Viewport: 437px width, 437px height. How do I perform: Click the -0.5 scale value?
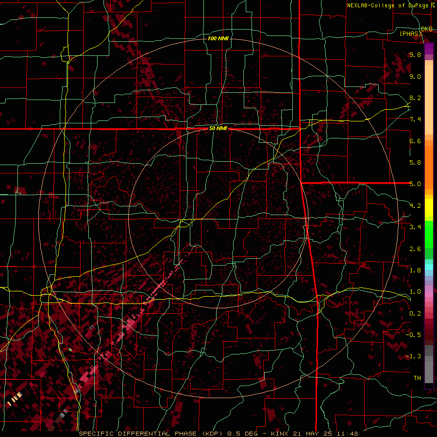pyautogui.click(x=413, y=335)
